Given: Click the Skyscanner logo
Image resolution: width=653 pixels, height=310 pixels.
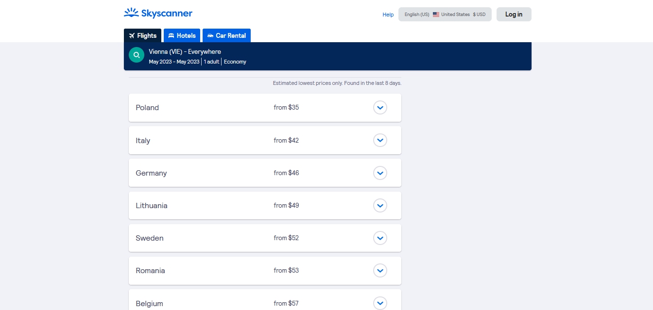Looking at the screenshot, I should click(x=158, y=13).
